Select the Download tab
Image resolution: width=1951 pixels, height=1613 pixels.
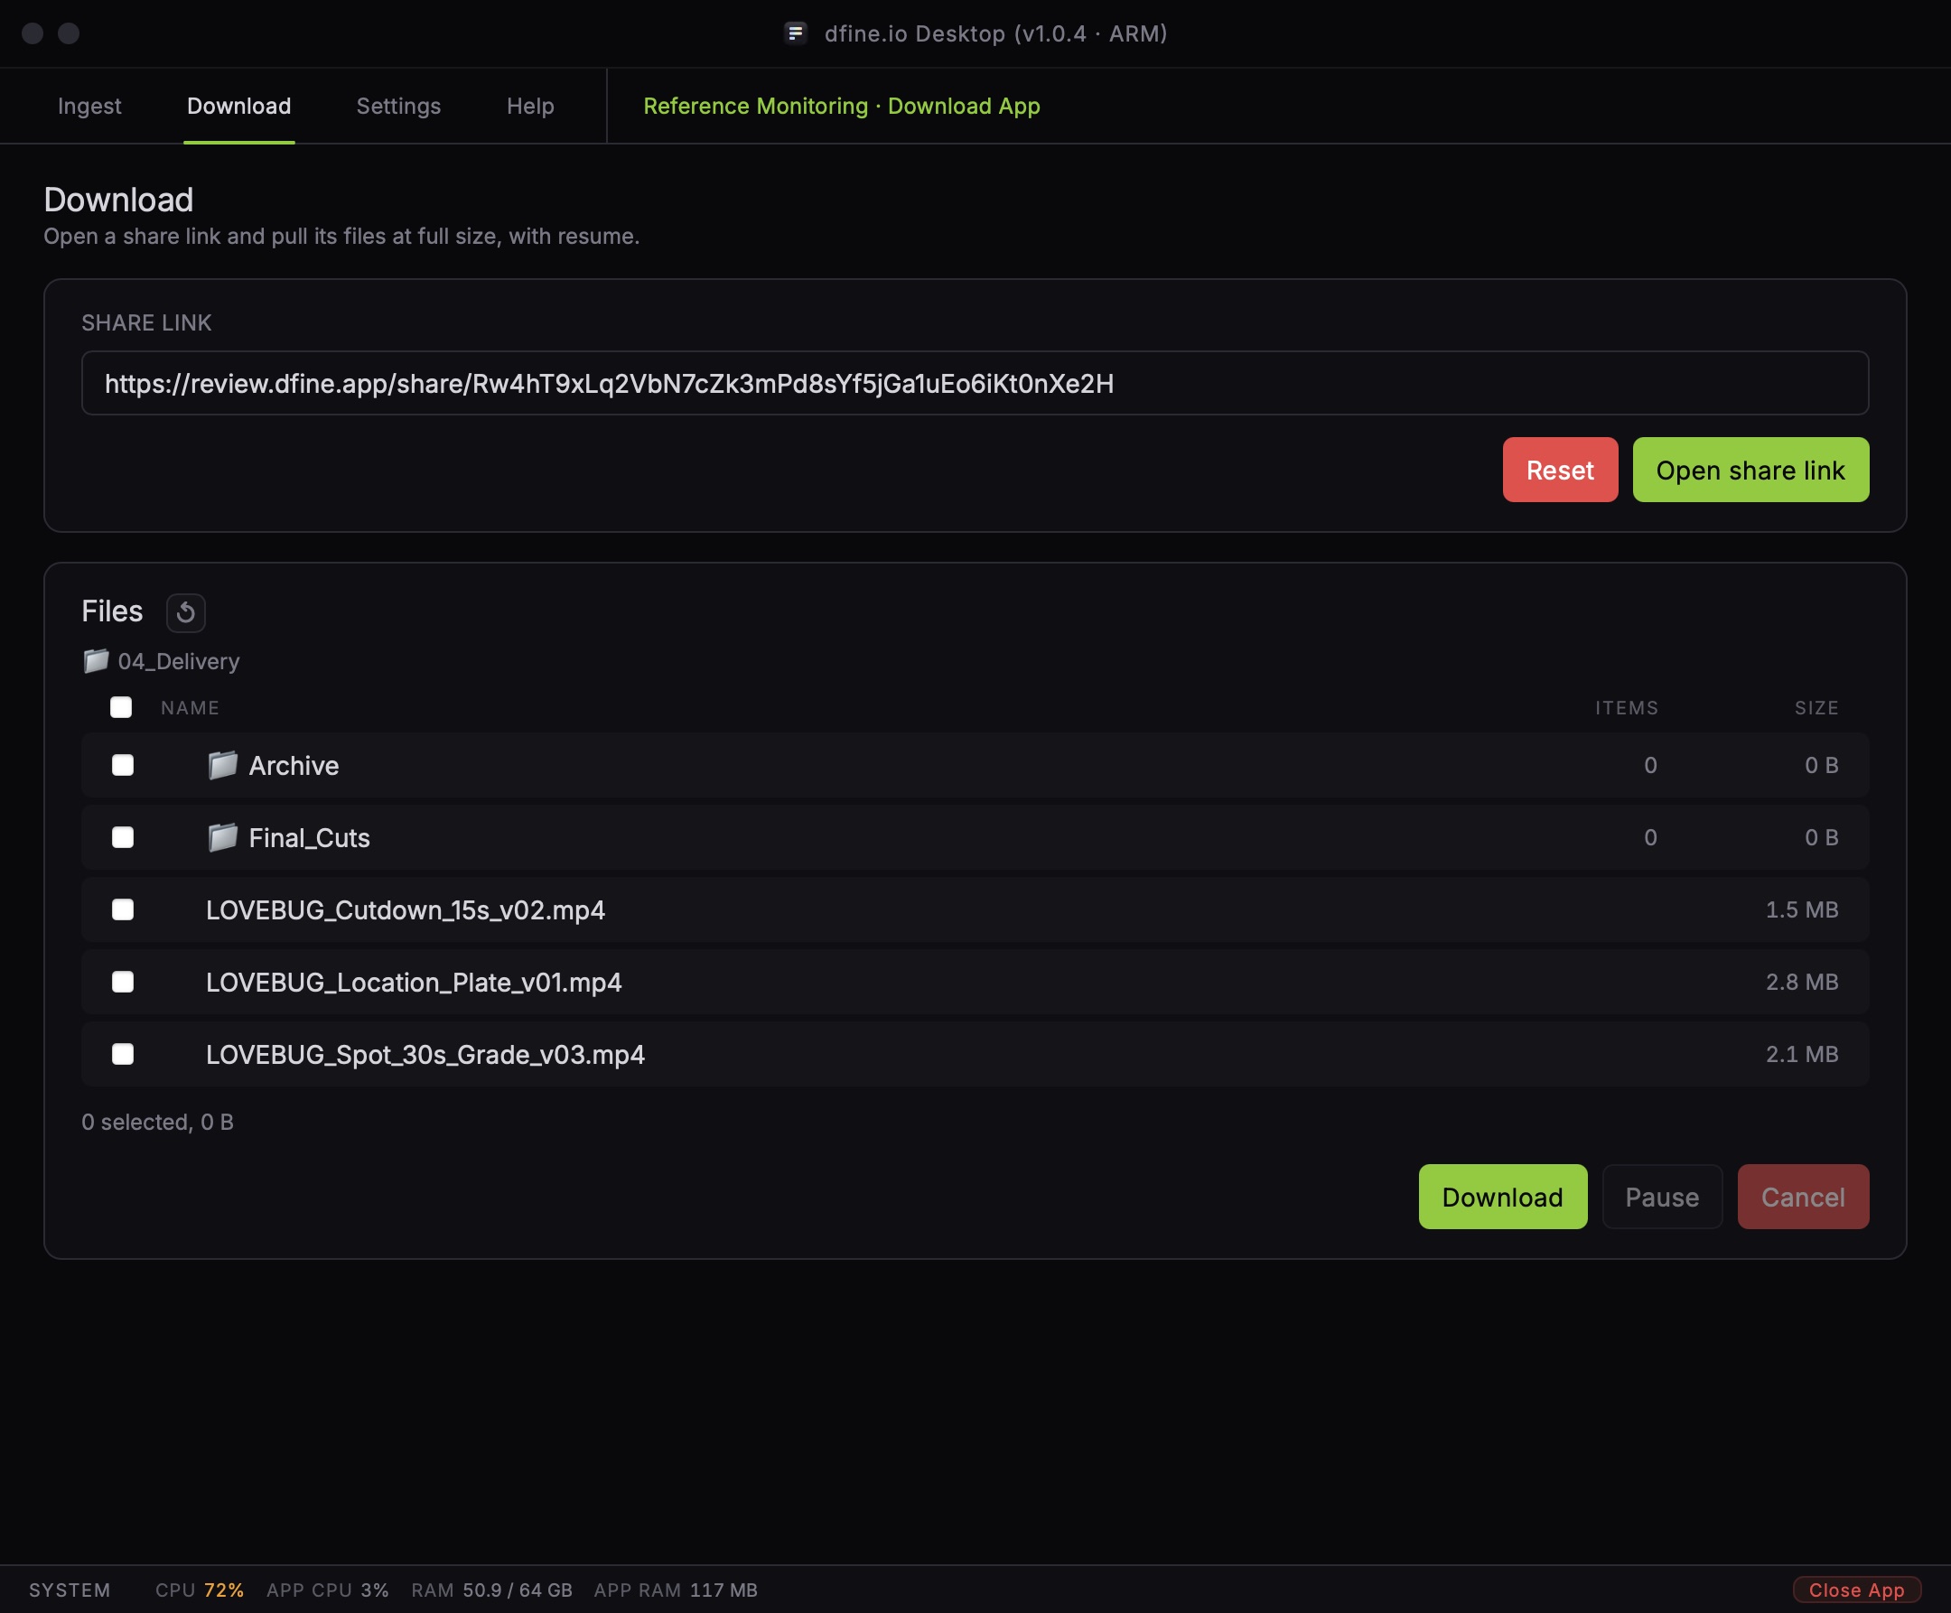(x=238, y=106)
